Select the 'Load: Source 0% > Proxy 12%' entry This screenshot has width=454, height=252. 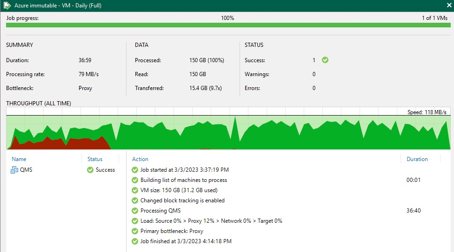[x=211, y=221]
